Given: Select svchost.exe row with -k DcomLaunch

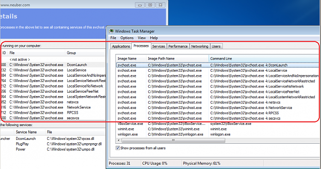Looking at the screenshot, I should point(217,65).
